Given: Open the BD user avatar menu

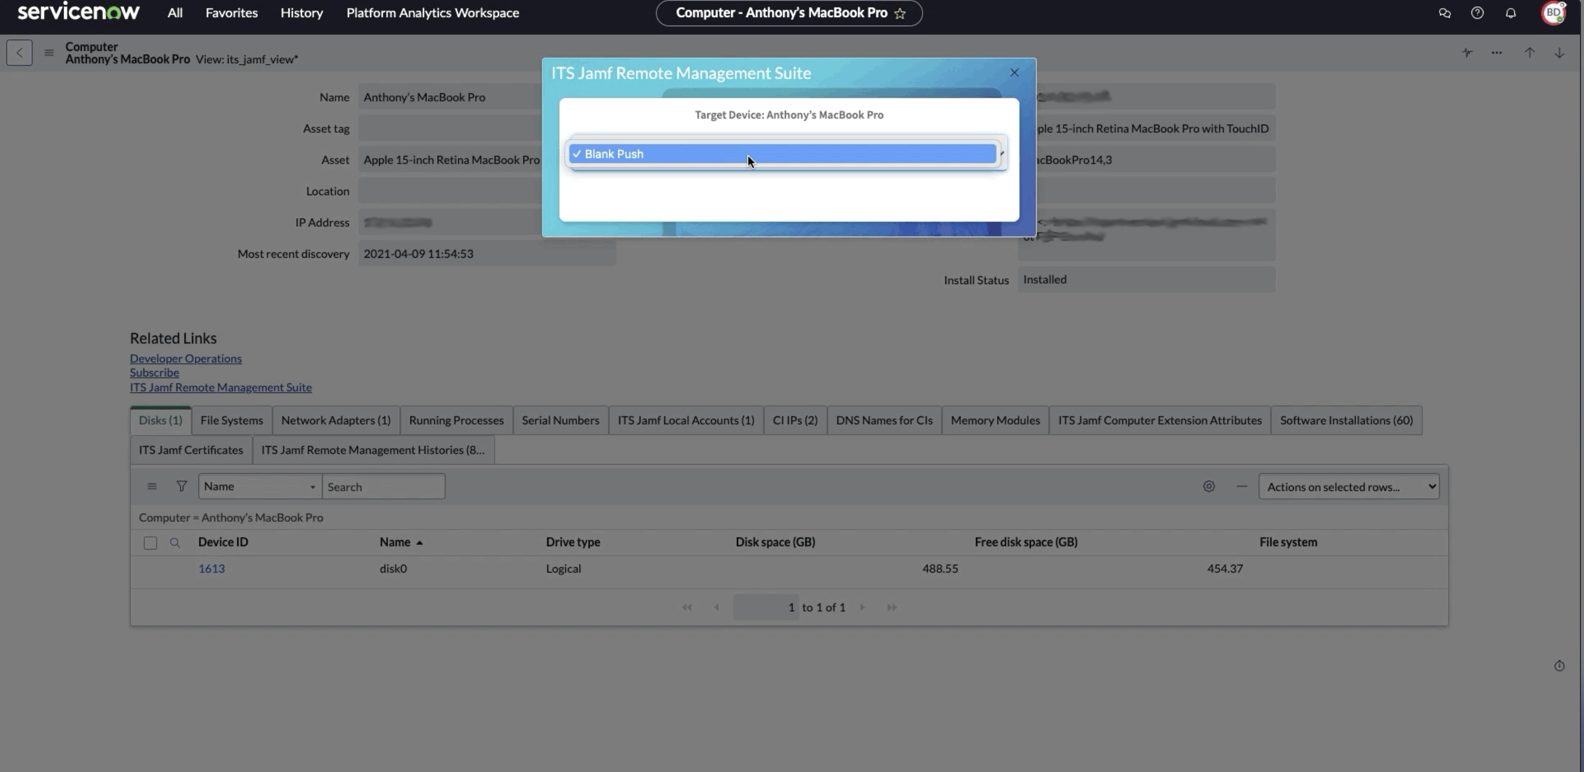Looking at the screenshot, I should (1553, 13).
